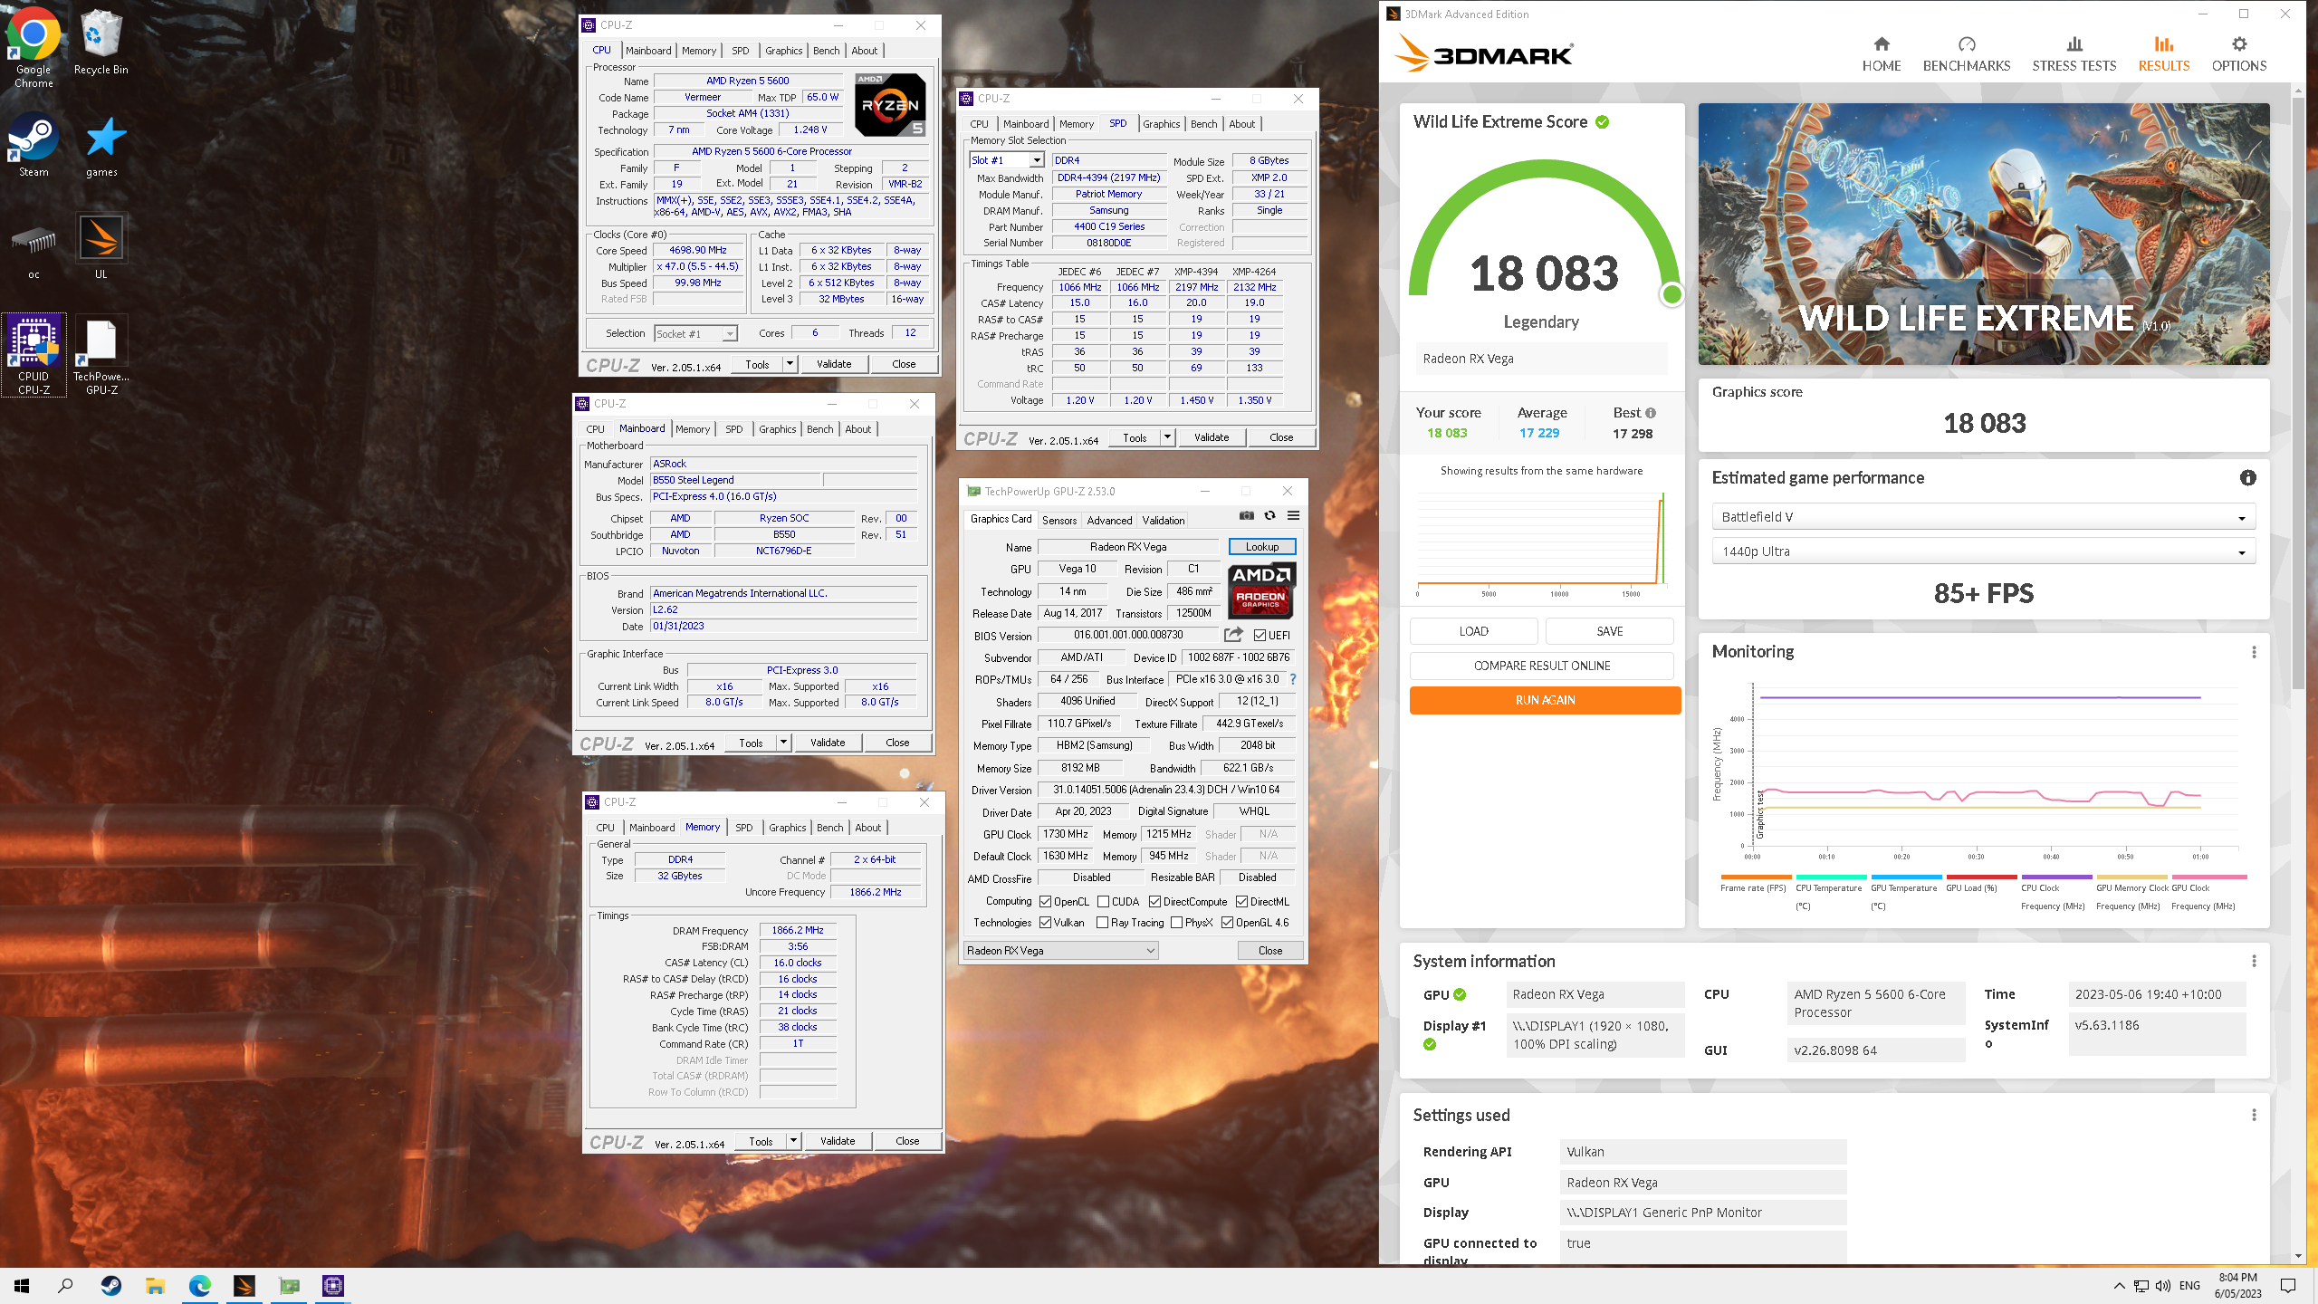Viewport: 2318px width, 1304px height.
Task: Open 3DMark BENCHMARKS section
Action: (1966, 53)
